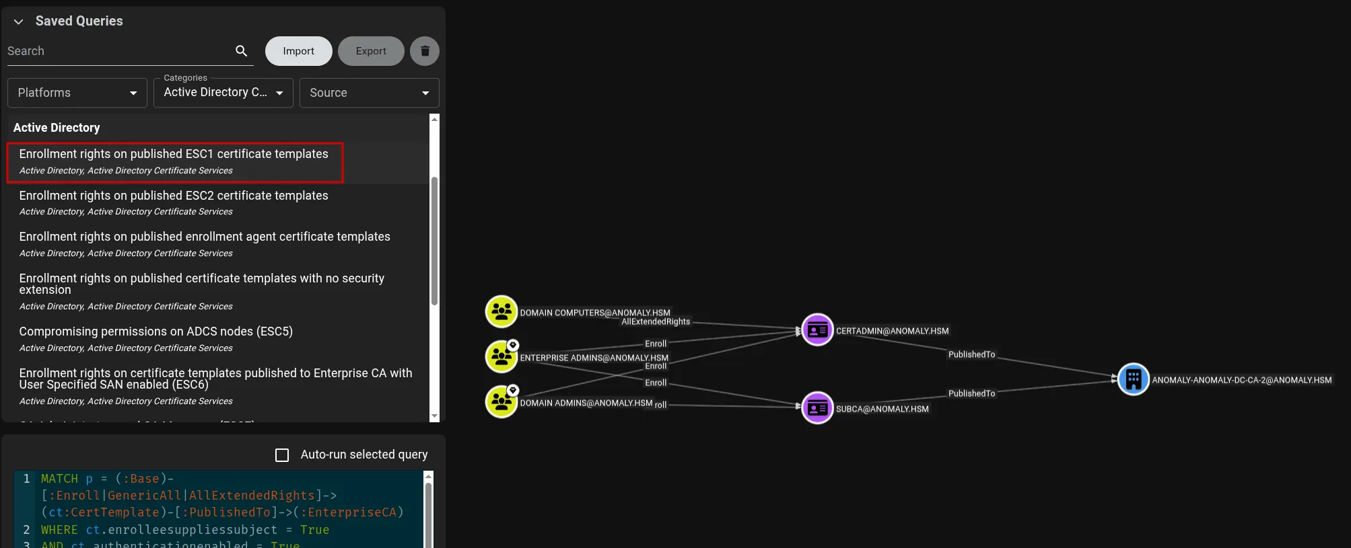
Task: Click the Domain Computers group node icon
Action: (501, 312)
